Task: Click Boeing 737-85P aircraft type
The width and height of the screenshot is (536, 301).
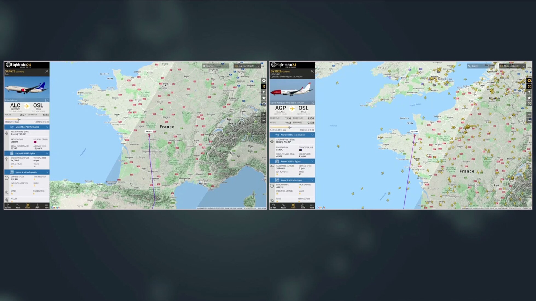Action: (19, 134)
